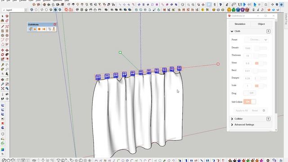Select the Orbit tool
The image size is (288, 162).
point(2,80)
